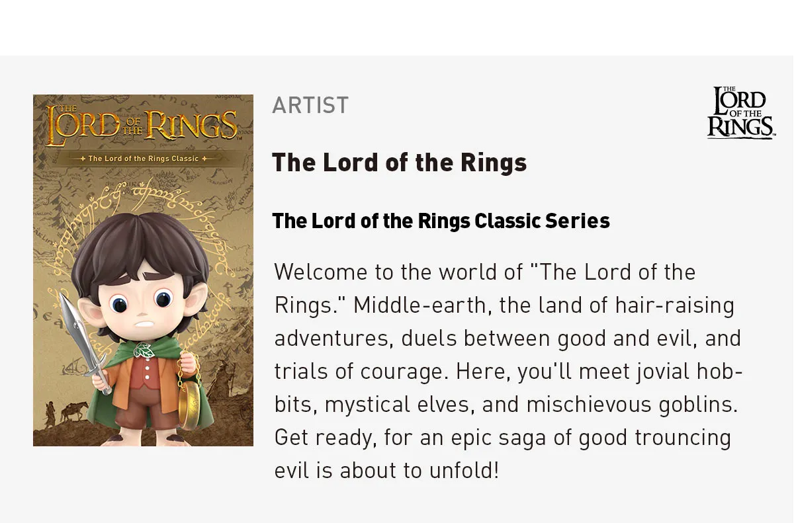Click the word 'Middle-earth' in the description
This screenshot has width=794, height=523.
coord(422,305)
